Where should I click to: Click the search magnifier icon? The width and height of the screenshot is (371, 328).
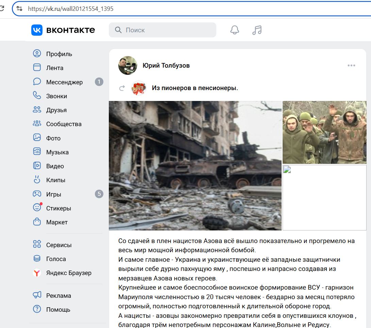[118, 30]
